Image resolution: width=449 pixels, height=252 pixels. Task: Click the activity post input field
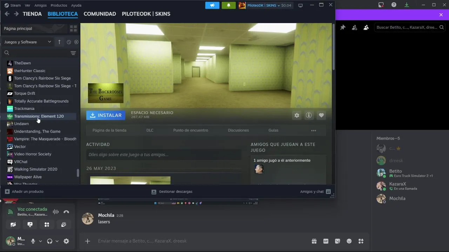(164, 155)
